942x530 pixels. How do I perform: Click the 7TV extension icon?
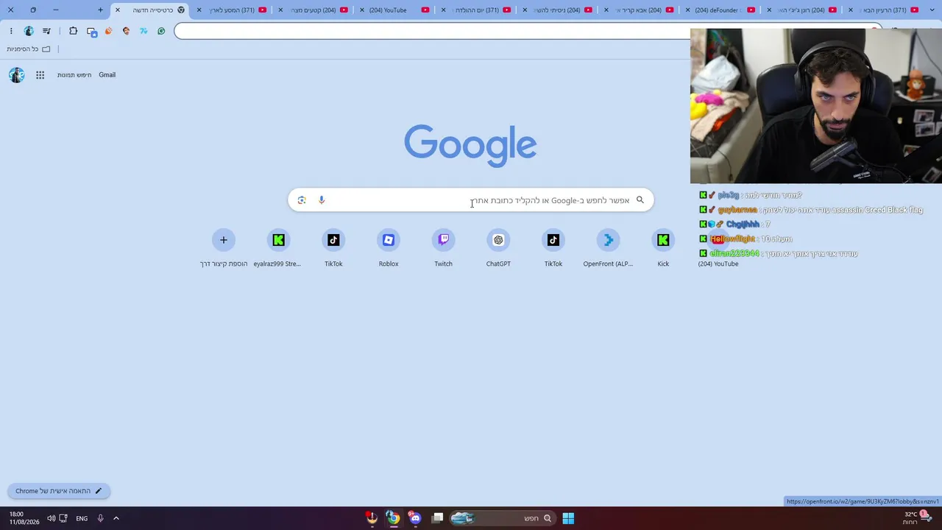(144, 31)
